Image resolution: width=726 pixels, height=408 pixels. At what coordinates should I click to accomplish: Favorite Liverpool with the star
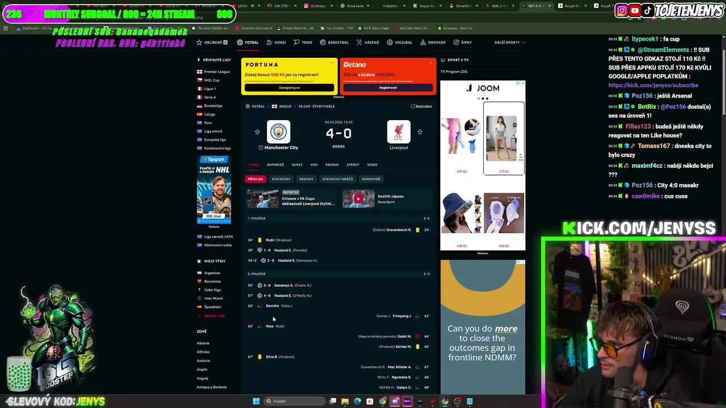click(420, 132)
